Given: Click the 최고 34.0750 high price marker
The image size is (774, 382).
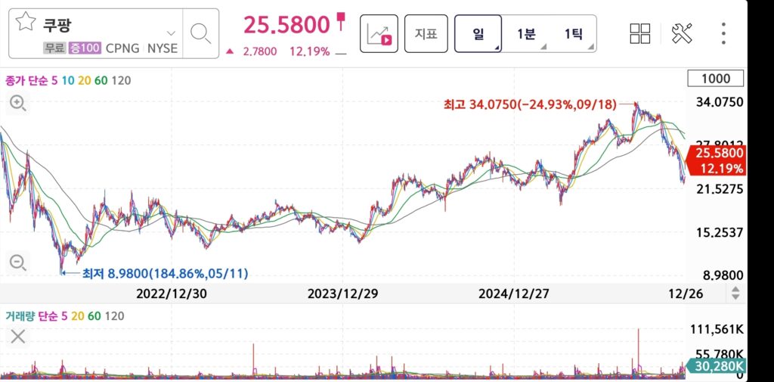Looking at the screenshot, I should tap(530, 104).
